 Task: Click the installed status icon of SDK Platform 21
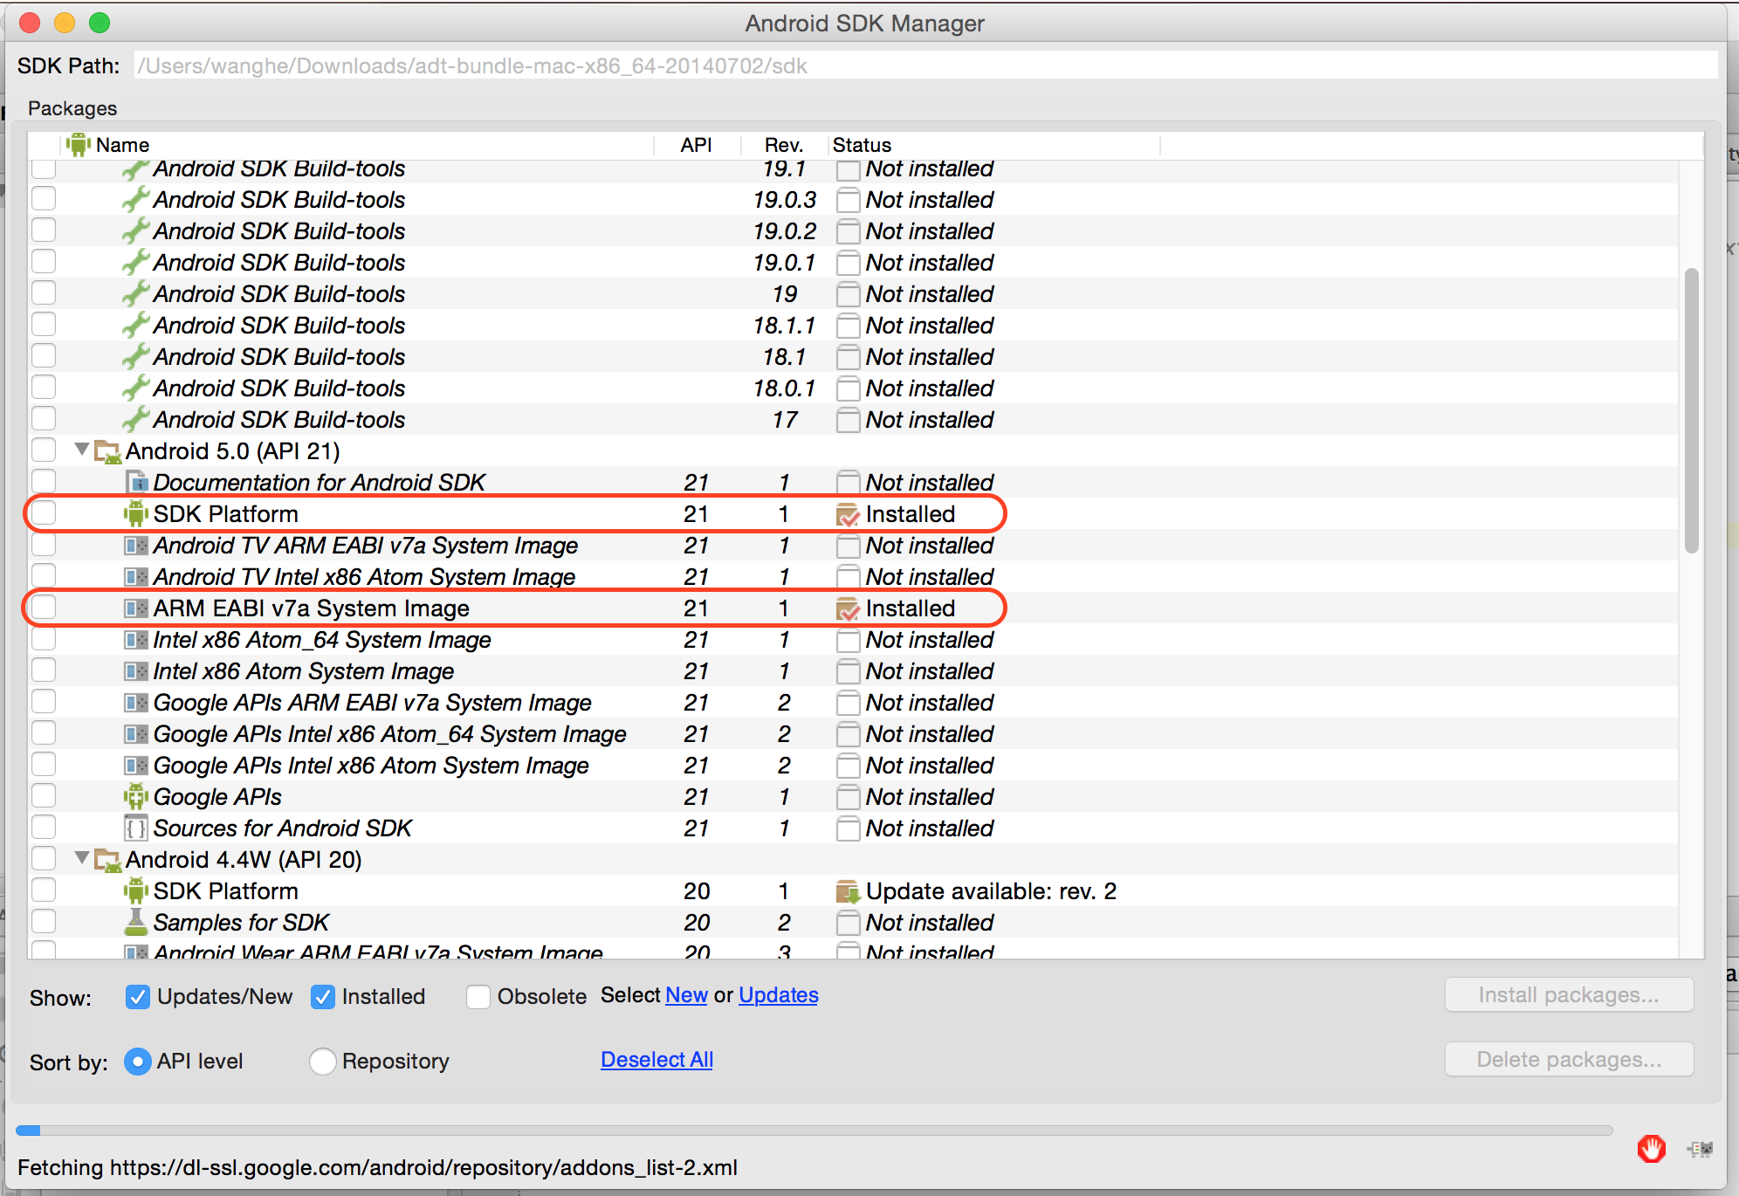(848, 514)
